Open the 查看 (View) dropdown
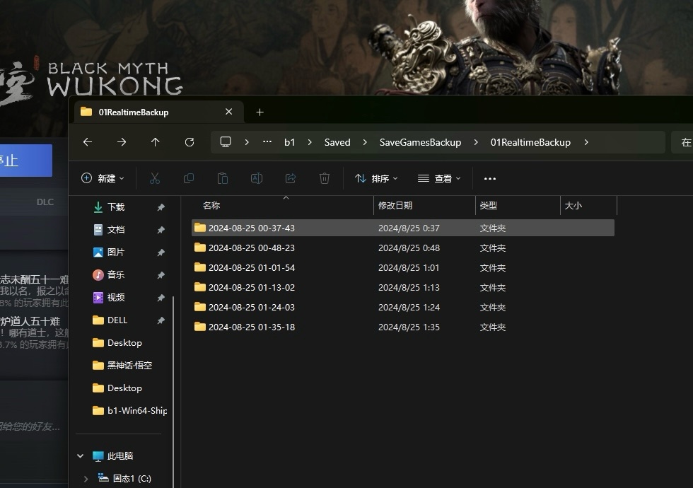 point(439,178)
